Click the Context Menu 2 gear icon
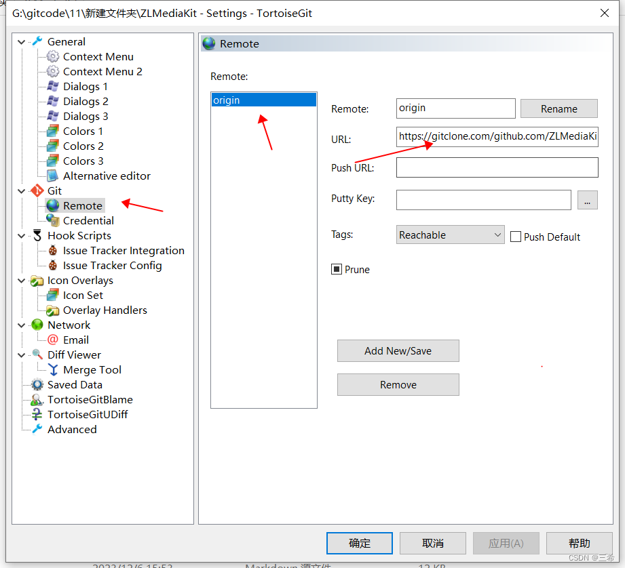Screen dimensions: 625x568 (x=53, y=72)
